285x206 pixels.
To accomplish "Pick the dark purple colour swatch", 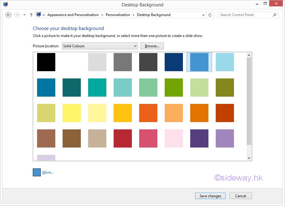I will [199, 138].
